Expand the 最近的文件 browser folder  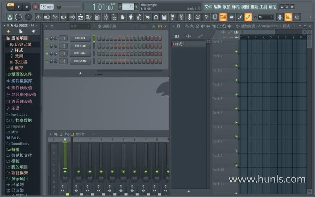(19, 74)
